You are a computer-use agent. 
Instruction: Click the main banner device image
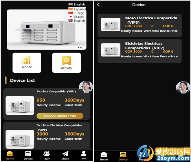click(47, 29)
